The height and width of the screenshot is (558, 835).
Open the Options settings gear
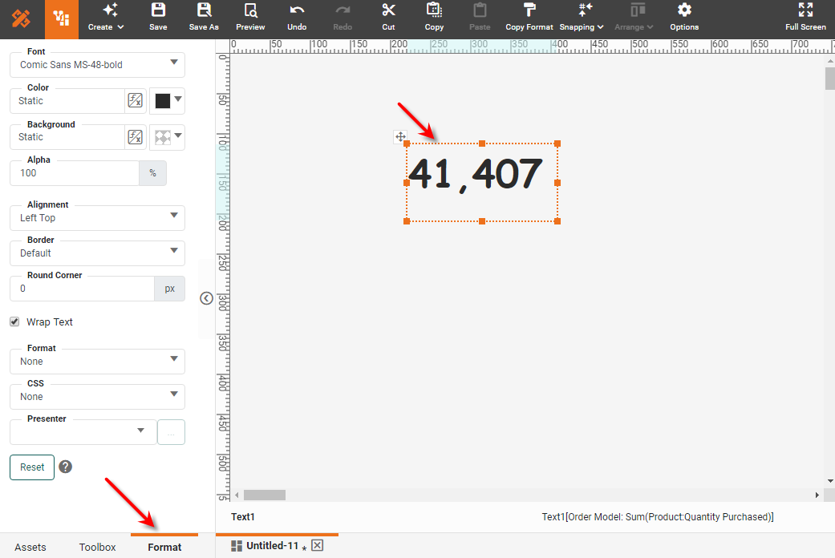click(683, 17)
